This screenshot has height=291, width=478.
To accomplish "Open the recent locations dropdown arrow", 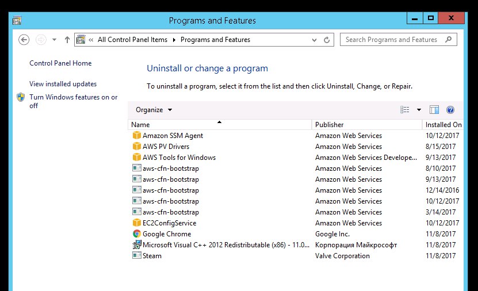I will [x=54, y=40].
